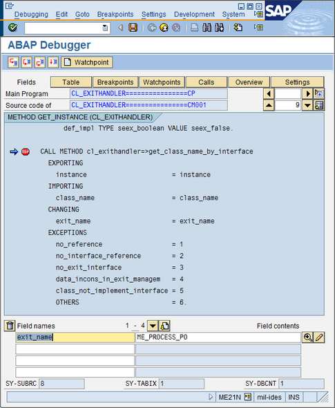Viewport: 335px width, 408px height.
Task: Switch to the Settings view button
Action: coord(297,82)
